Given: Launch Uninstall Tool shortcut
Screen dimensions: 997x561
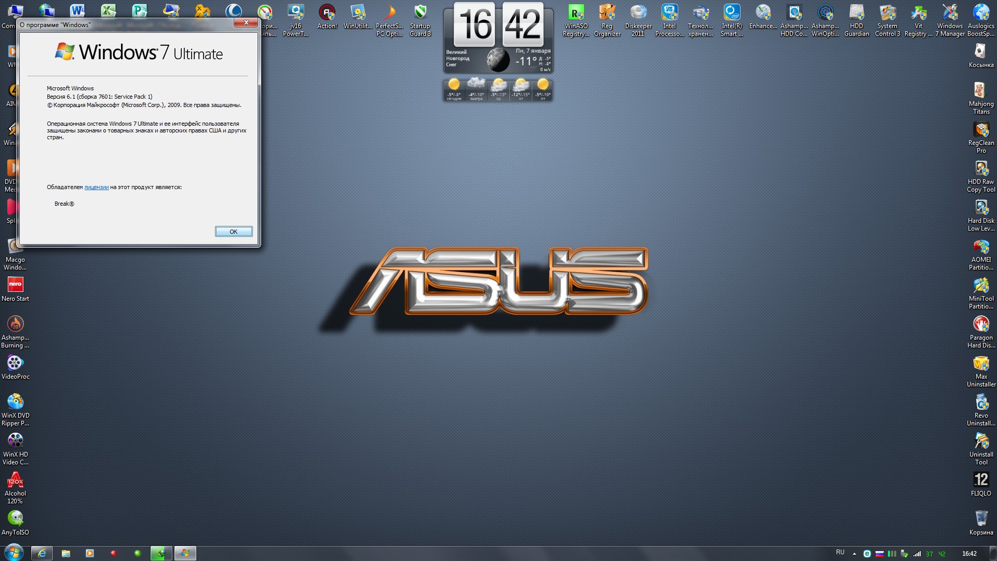Looking at the screenshot, I should [x=981, y=449].
